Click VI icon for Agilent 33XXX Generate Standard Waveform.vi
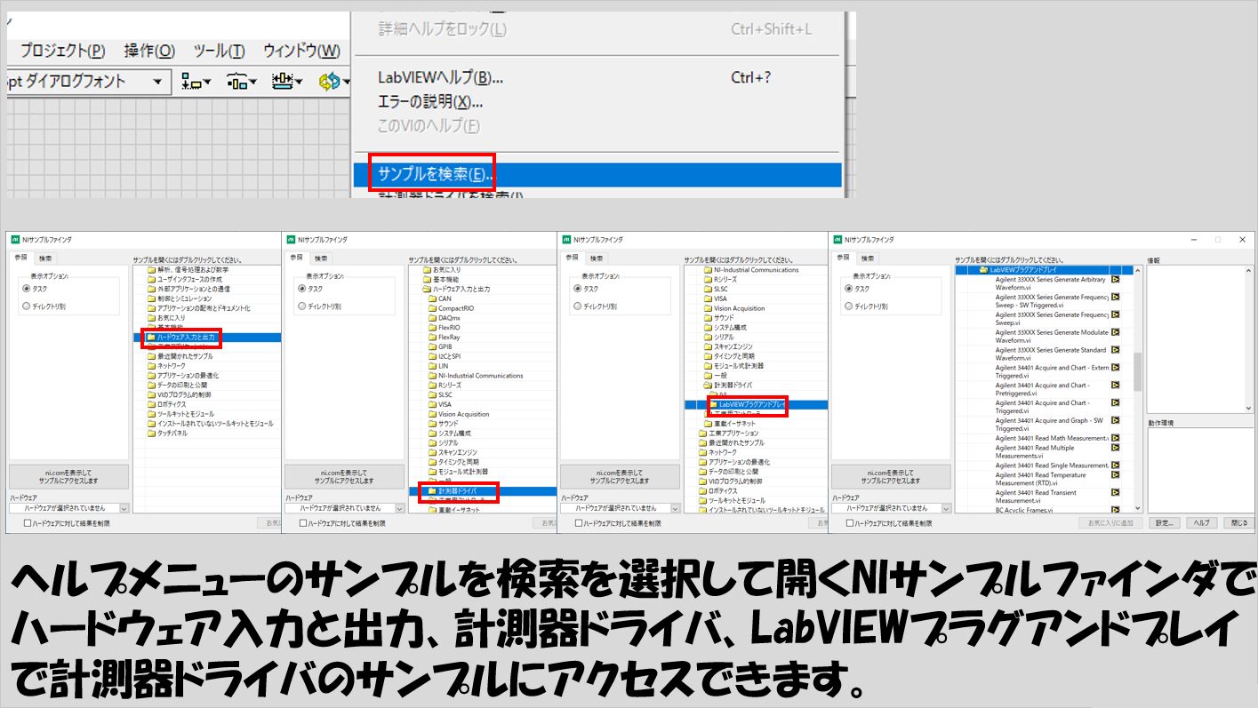The height and width of the screenshot is (708, 1258). pyautogui.click(x=1115, y=350)
